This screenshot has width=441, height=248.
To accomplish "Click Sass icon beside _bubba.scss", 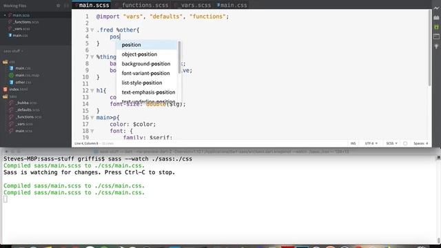I will click(11, 103).
